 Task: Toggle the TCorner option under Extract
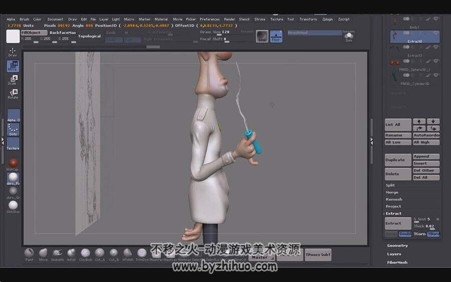[x=419, y=234]
